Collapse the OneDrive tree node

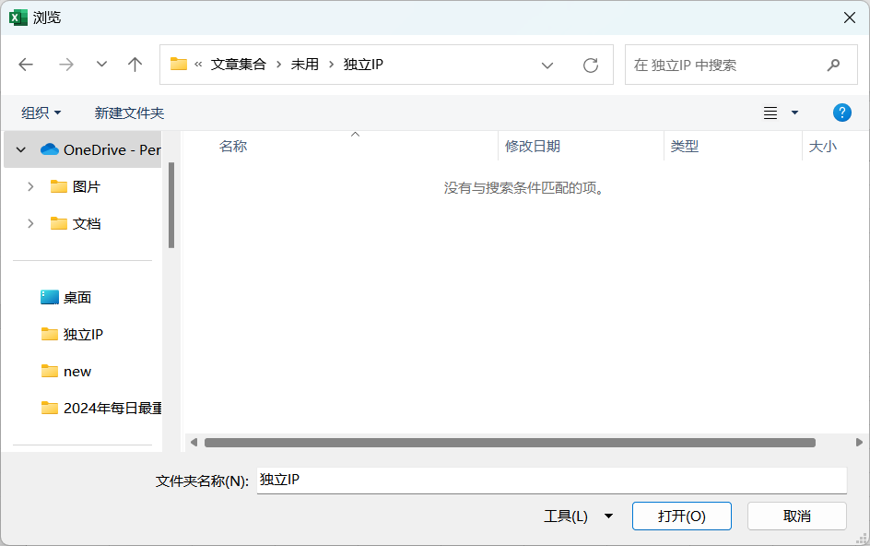coord(21,149)
